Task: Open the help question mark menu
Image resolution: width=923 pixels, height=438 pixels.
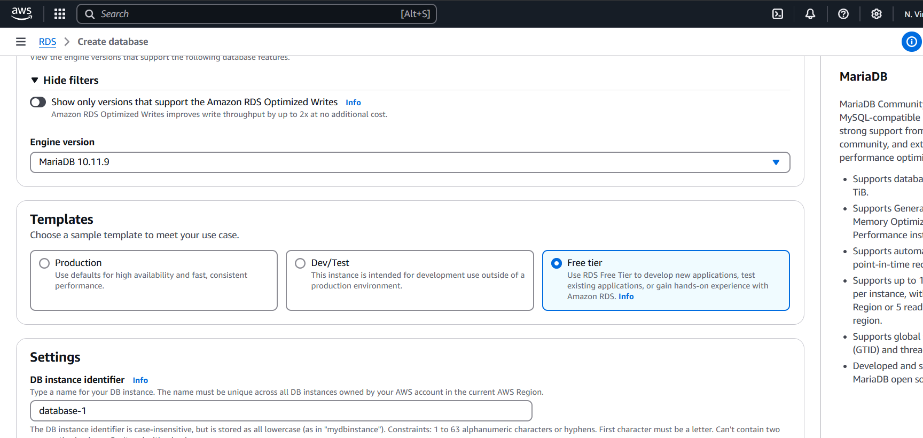Action: [x=843, y=14]
